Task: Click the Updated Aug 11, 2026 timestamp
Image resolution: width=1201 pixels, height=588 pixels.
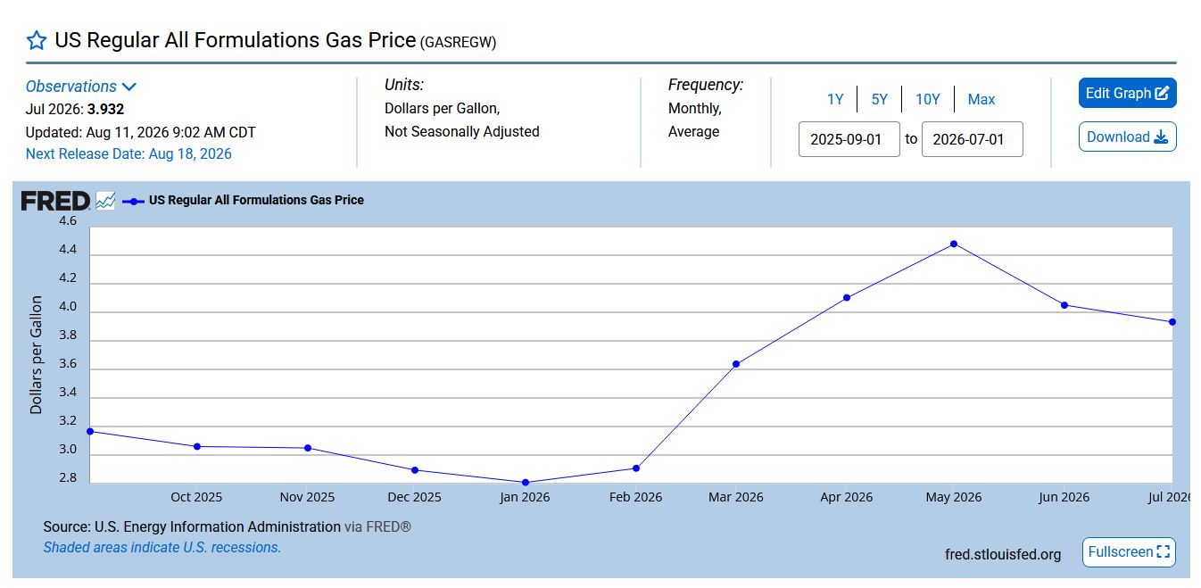Action: pos(141,132)
